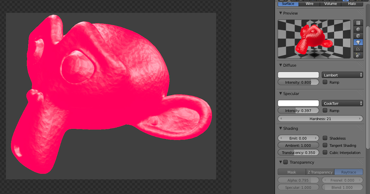370x194 pixels.
Task: Select the Z Transparency mode
Action: coord(320,172)
